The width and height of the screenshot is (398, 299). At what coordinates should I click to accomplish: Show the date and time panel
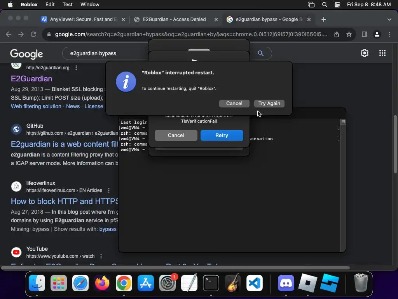point(369,5)
